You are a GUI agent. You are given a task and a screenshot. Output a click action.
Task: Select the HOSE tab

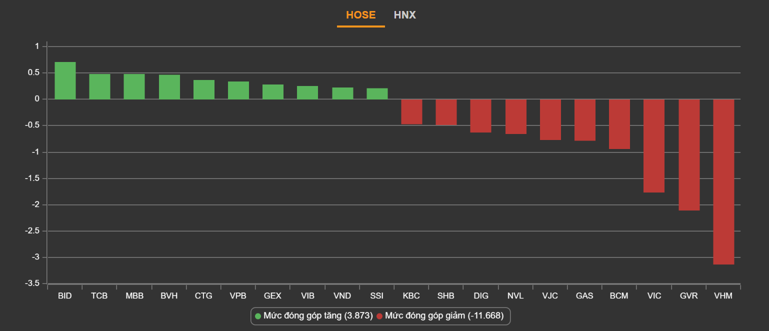(x=360, y=15)
